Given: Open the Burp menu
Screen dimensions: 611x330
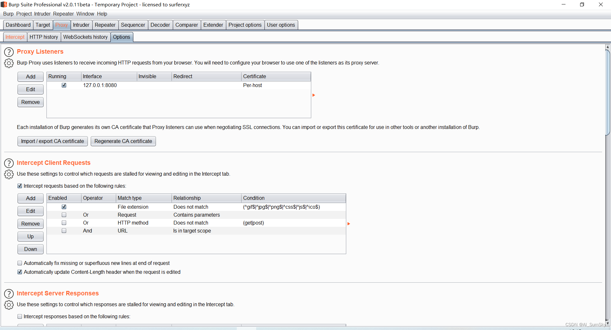Looking at the screenshot, I should point(8,14).
